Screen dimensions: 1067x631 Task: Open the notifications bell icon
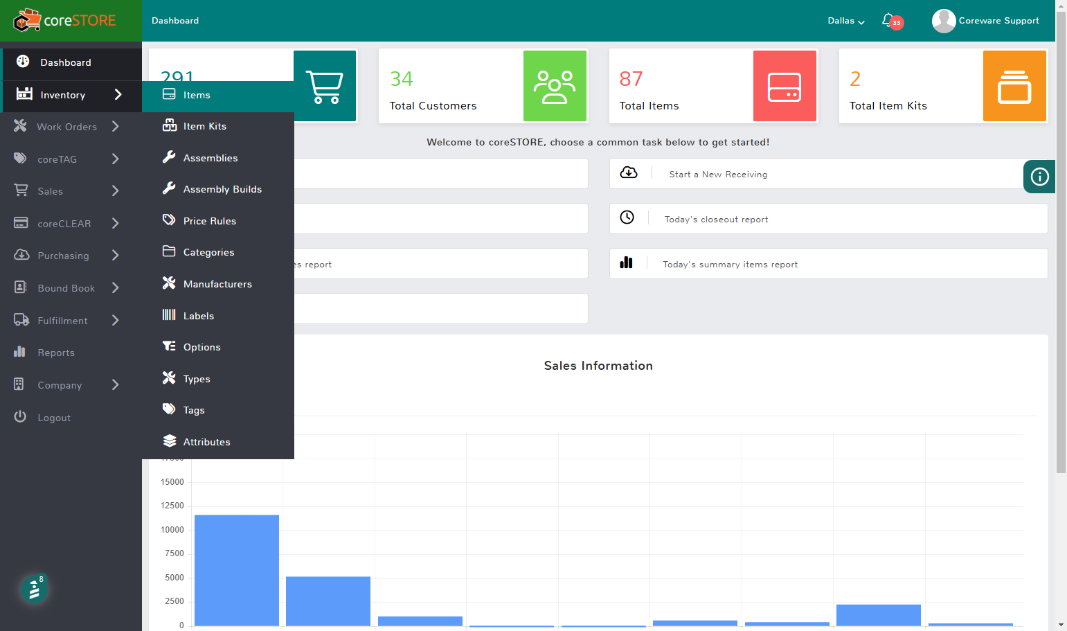click(x=888, y=20)
